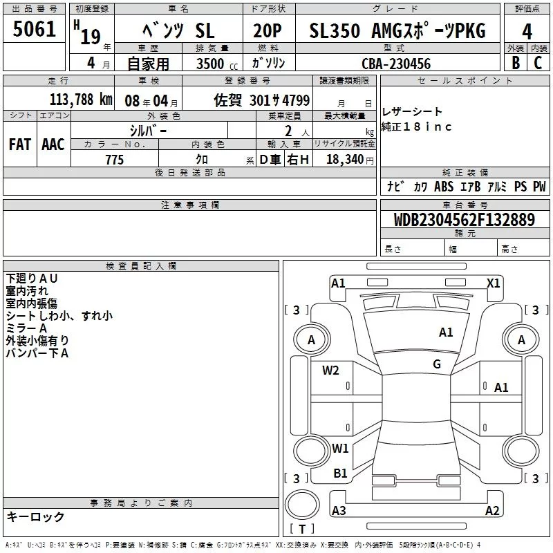Click the spare tire circle marked T
The image size is (553, 553).
[302, 505]
